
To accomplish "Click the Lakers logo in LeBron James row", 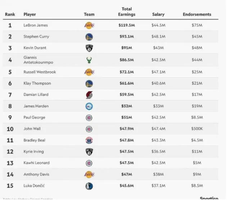I will 89,26.
